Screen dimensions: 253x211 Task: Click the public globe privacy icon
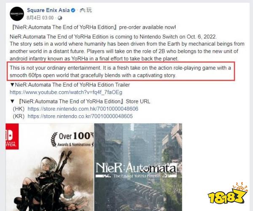click(x=60, y=18)
